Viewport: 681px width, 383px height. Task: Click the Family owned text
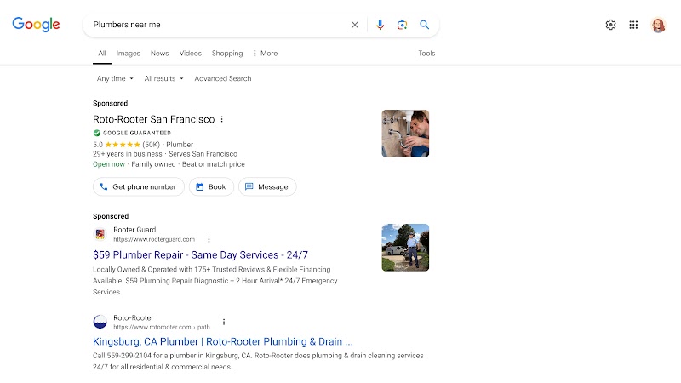click(x=153, y=164)
